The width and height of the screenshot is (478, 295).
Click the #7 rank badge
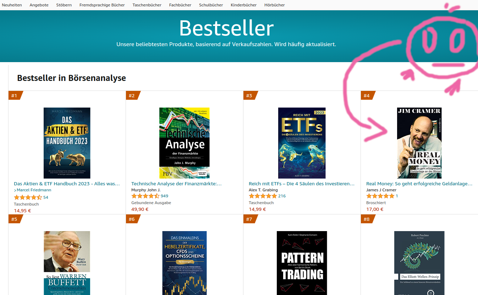250,219
